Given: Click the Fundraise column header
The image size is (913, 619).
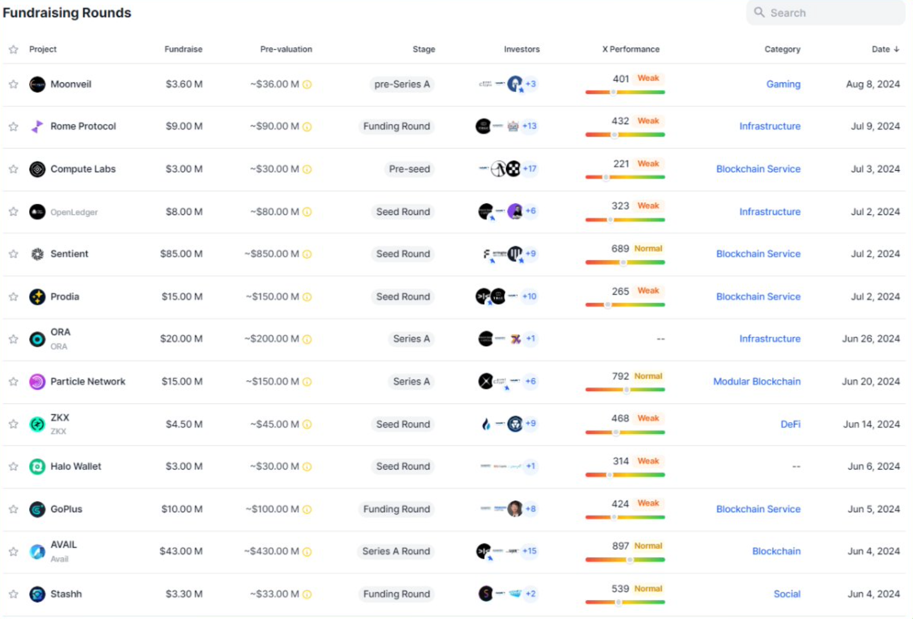Looking at the screenshot, I should tap(183, 49).
